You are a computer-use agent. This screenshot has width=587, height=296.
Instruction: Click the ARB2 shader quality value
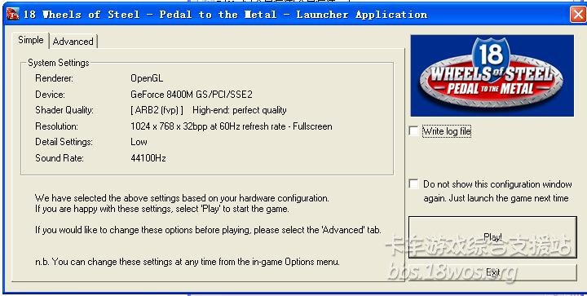point(157,110)
